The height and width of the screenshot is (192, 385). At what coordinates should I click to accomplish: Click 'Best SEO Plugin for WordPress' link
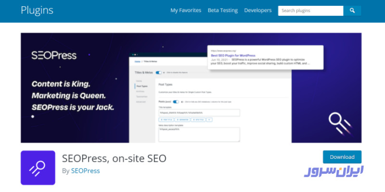(233, 56)
